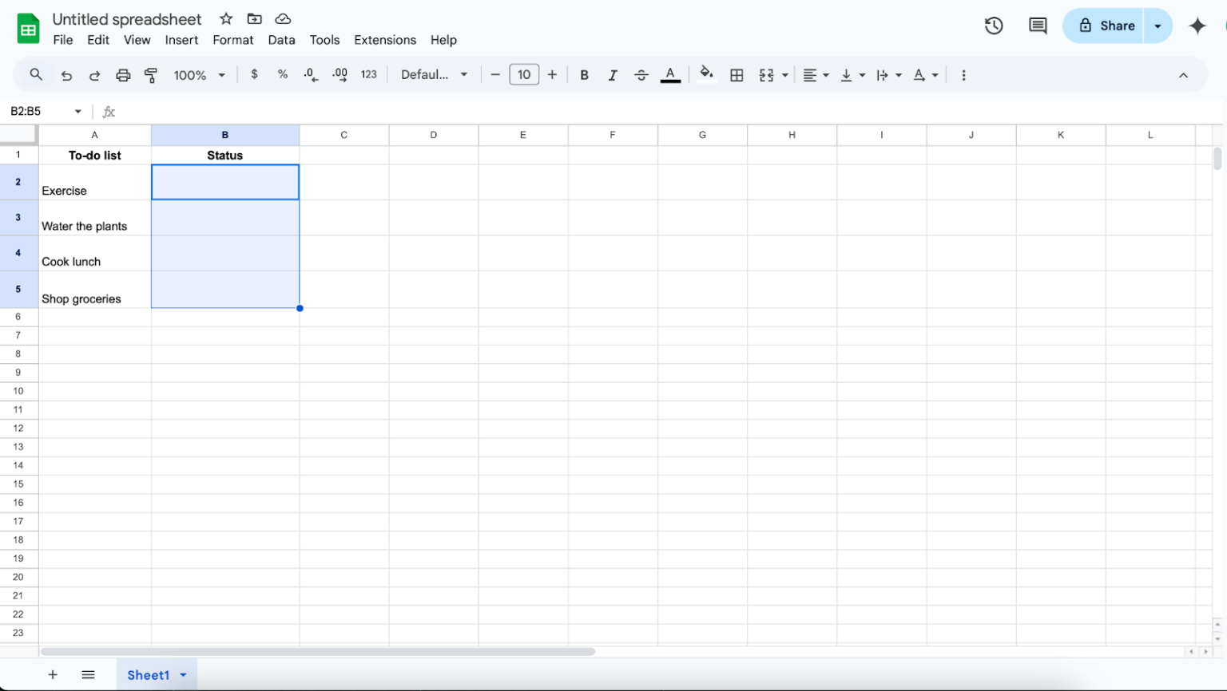The image size is (1227, 691).
Task: Open the Format menu
Action: (232, 40)
